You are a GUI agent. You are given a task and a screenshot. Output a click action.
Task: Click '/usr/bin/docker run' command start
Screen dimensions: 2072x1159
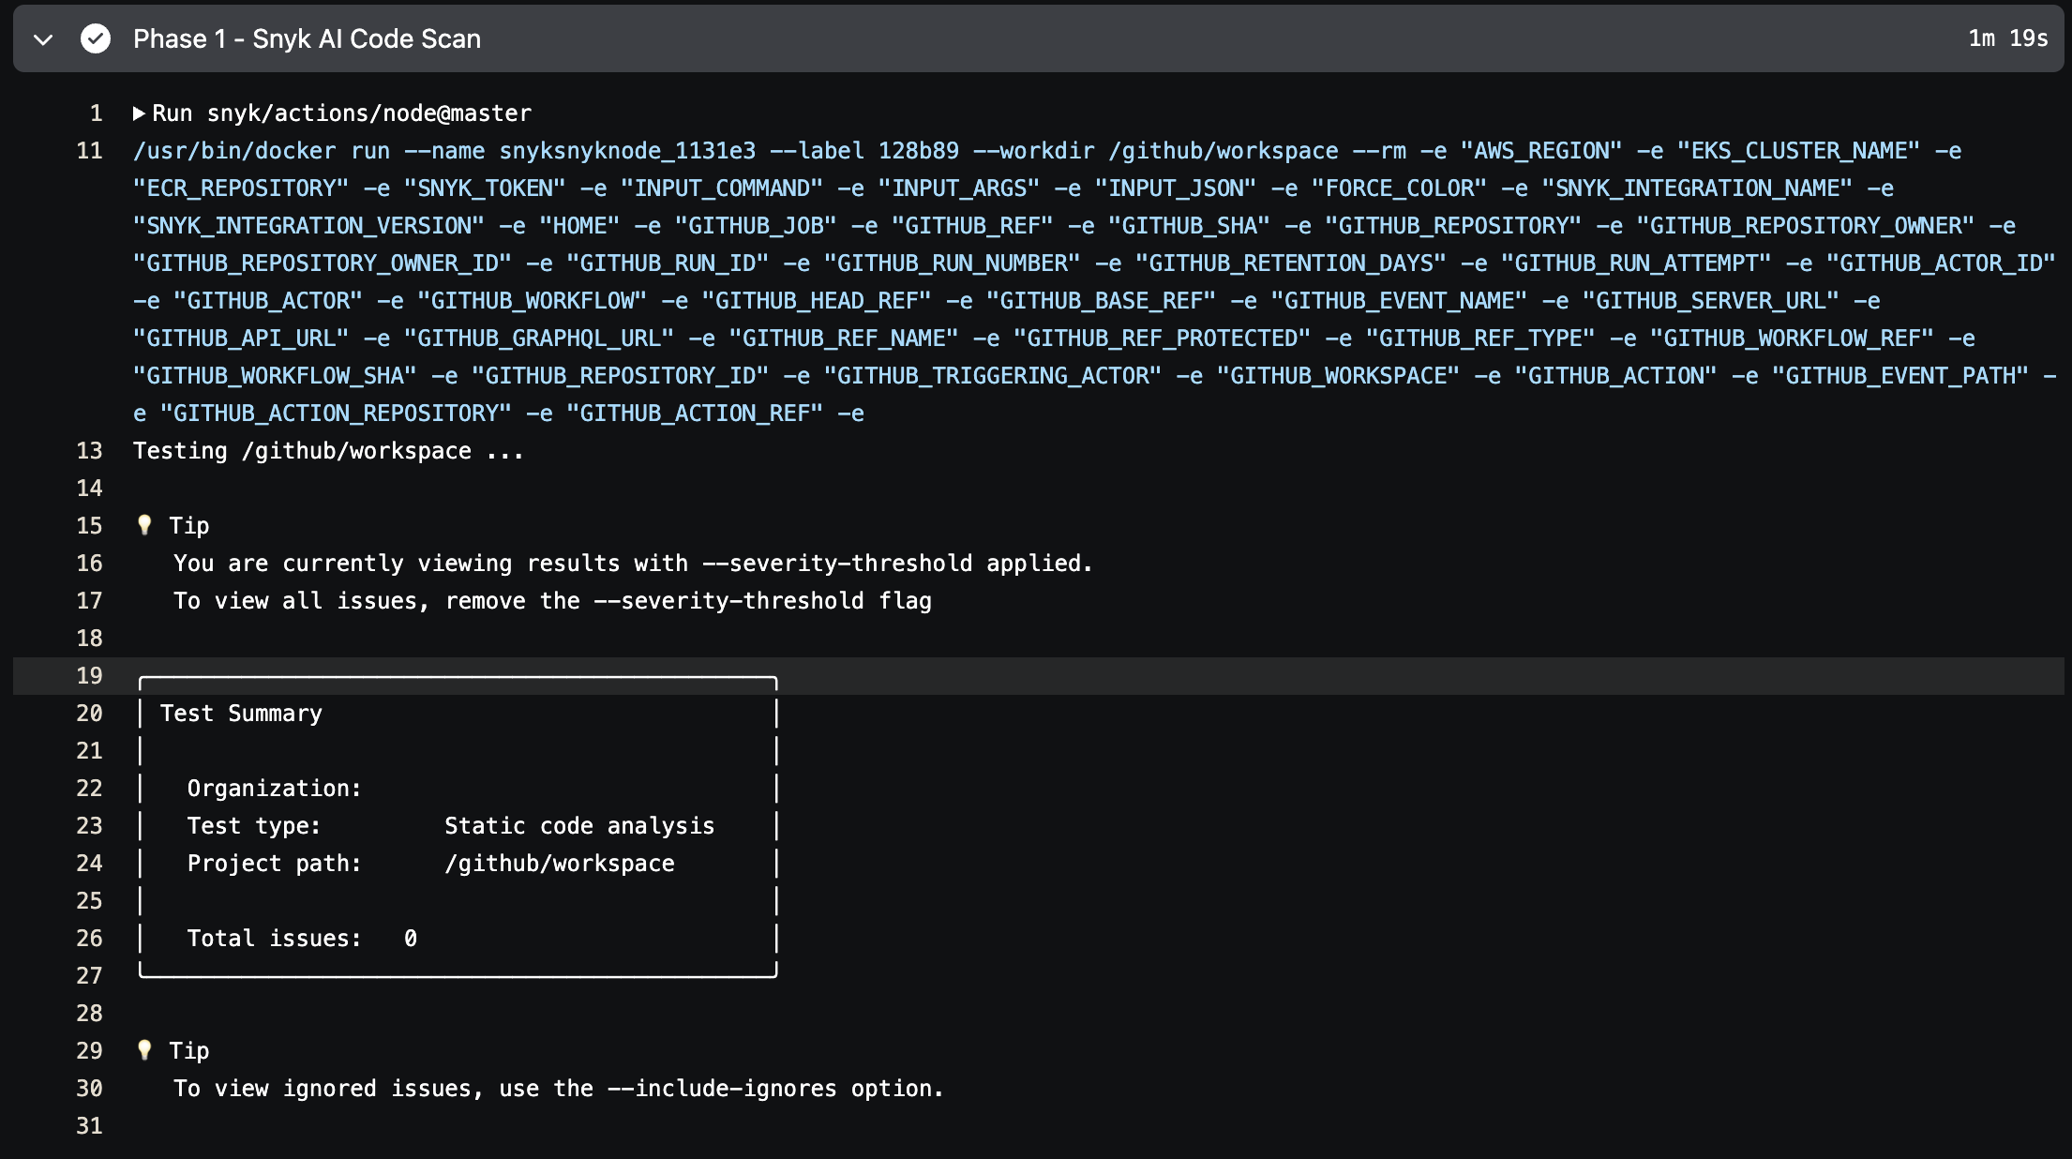click(x=262, y=151)
